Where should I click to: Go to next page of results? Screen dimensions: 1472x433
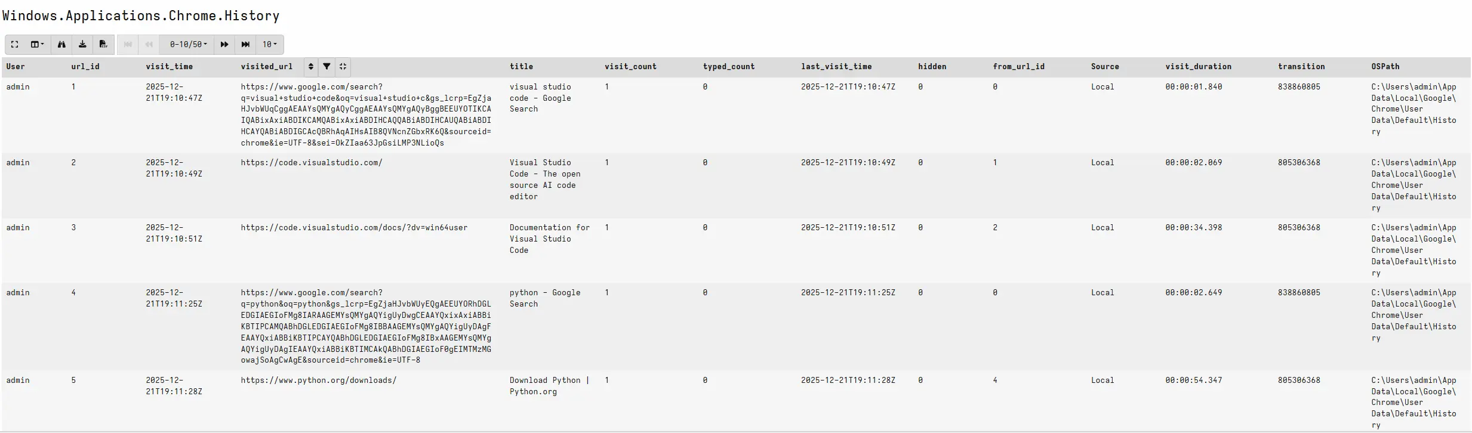click(x=224, y=44)
